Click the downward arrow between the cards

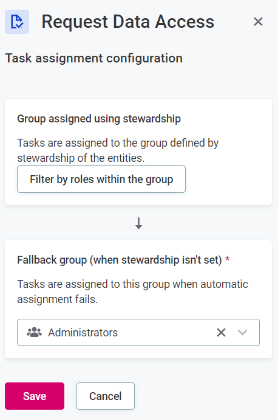tap(138, 223)
